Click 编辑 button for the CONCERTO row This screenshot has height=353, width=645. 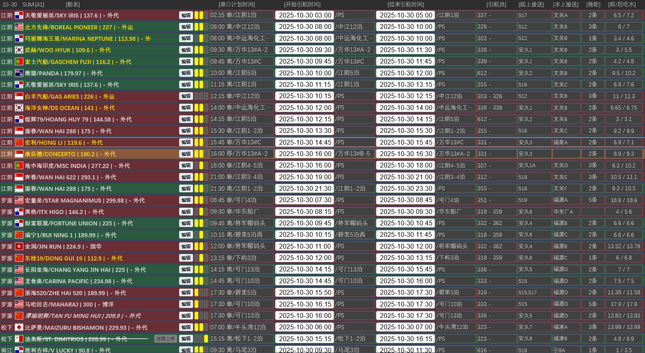[186, 154]
